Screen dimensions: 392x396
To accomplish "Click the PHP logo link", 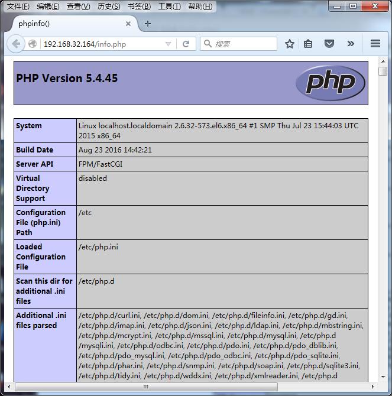I will click(x=330, y=83).
